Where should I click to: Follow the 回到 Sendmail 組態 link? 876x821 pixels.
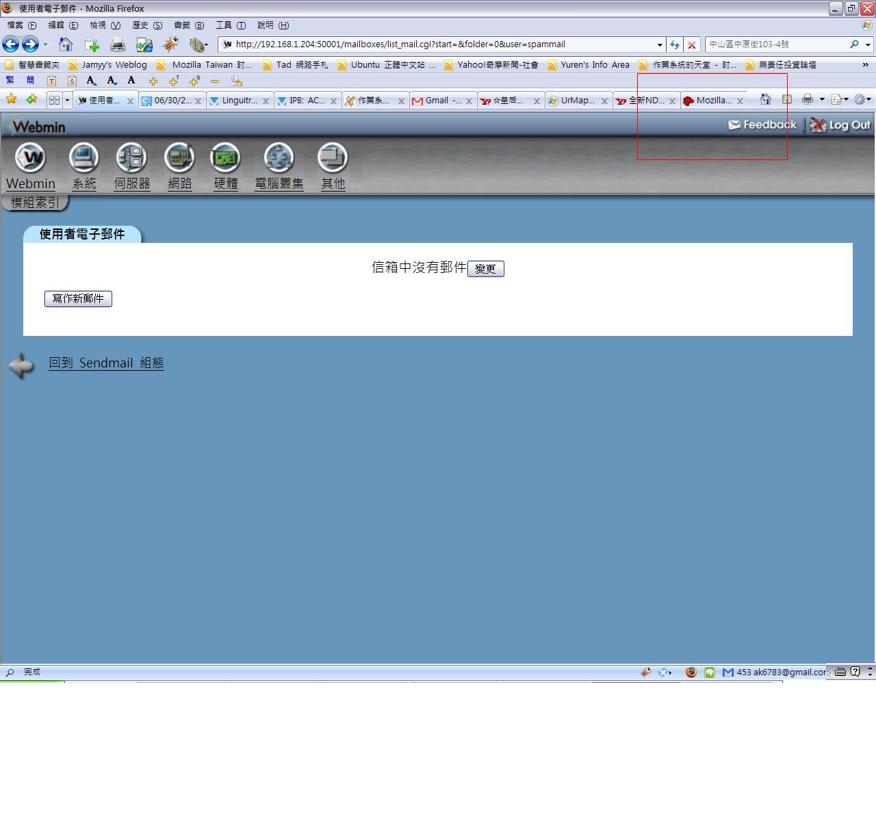click(106, 363)
